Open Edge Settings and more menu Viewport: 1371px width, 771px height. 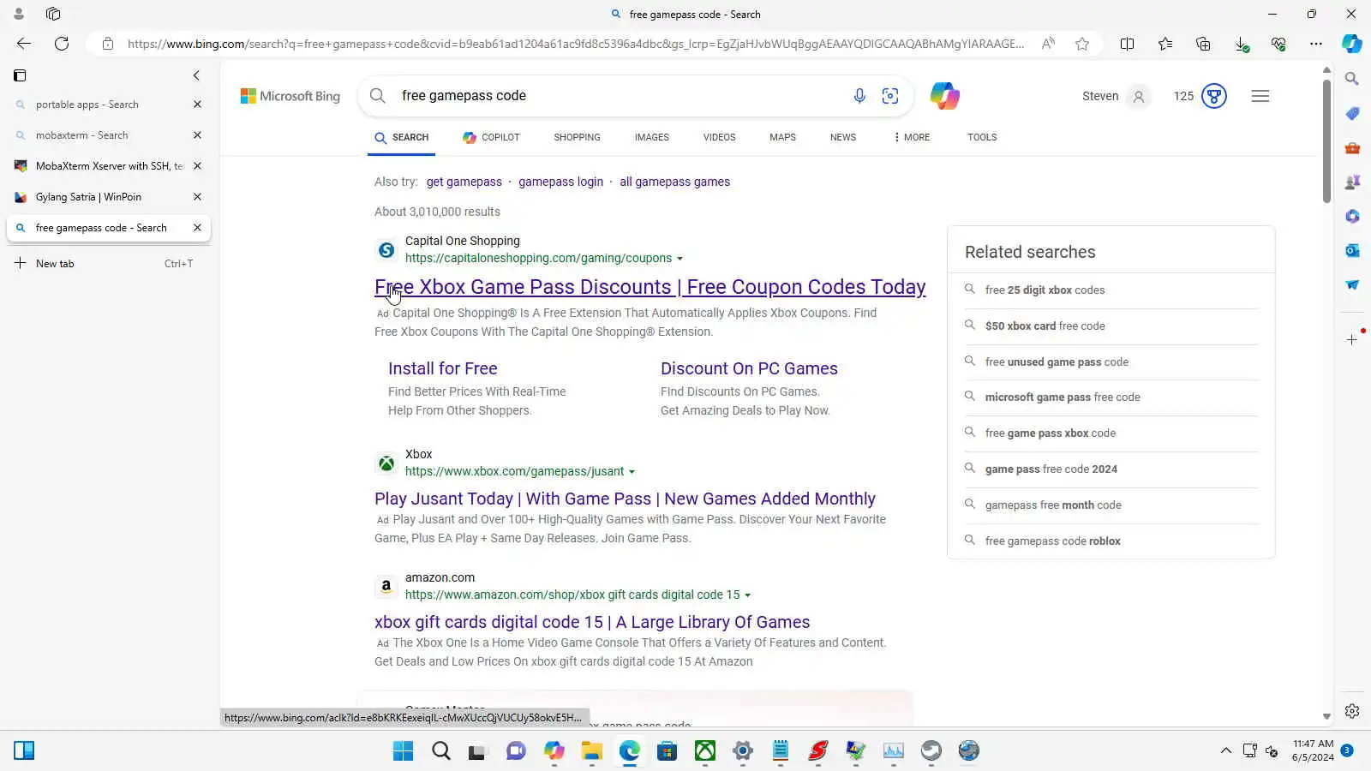point(1316,44)
